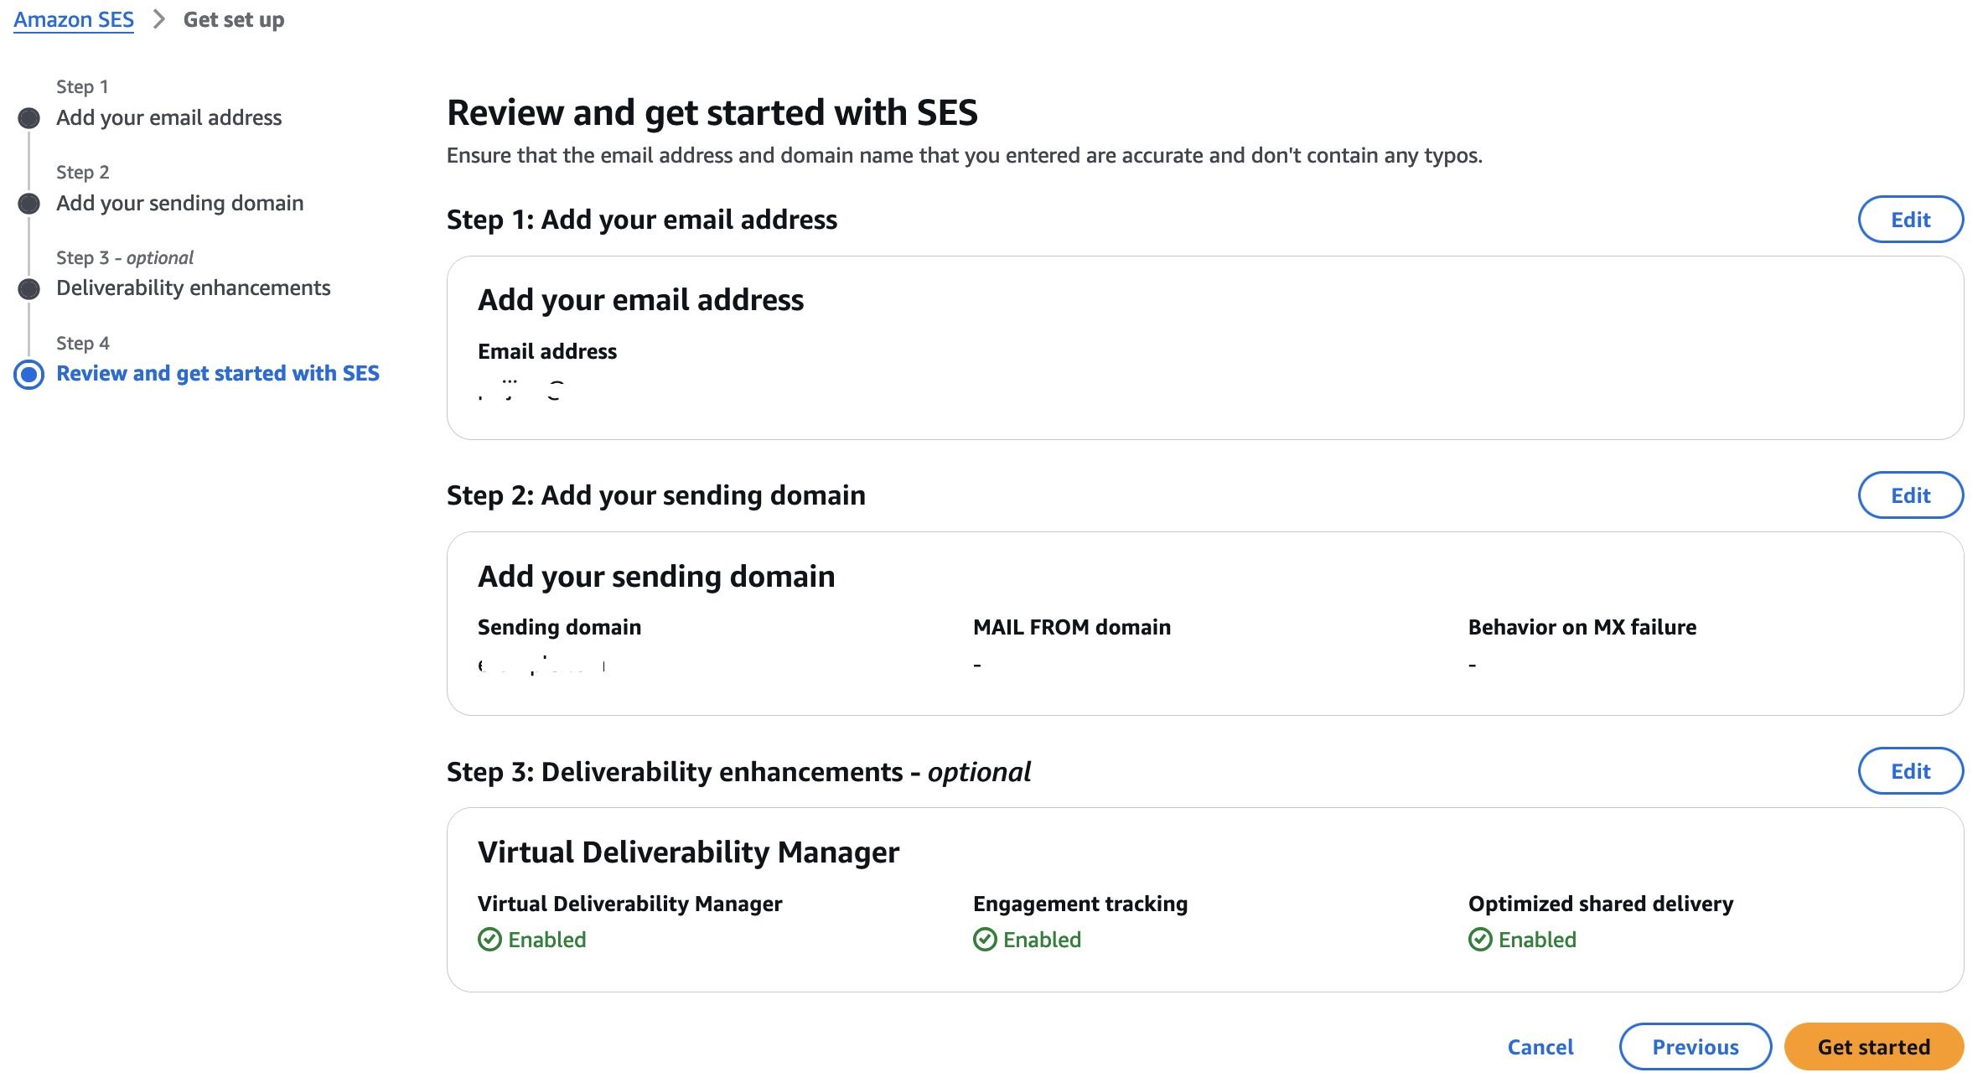
Task: Select Review and get started with SES step
Action: [218, 373]
